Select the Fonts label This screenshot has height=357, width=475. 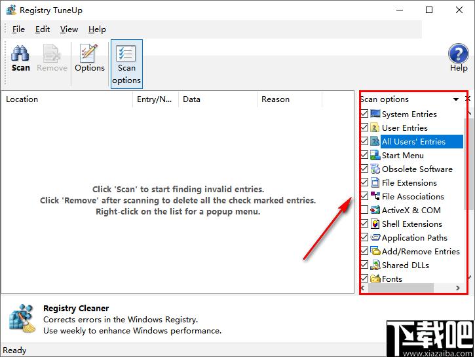click(392, 279)
